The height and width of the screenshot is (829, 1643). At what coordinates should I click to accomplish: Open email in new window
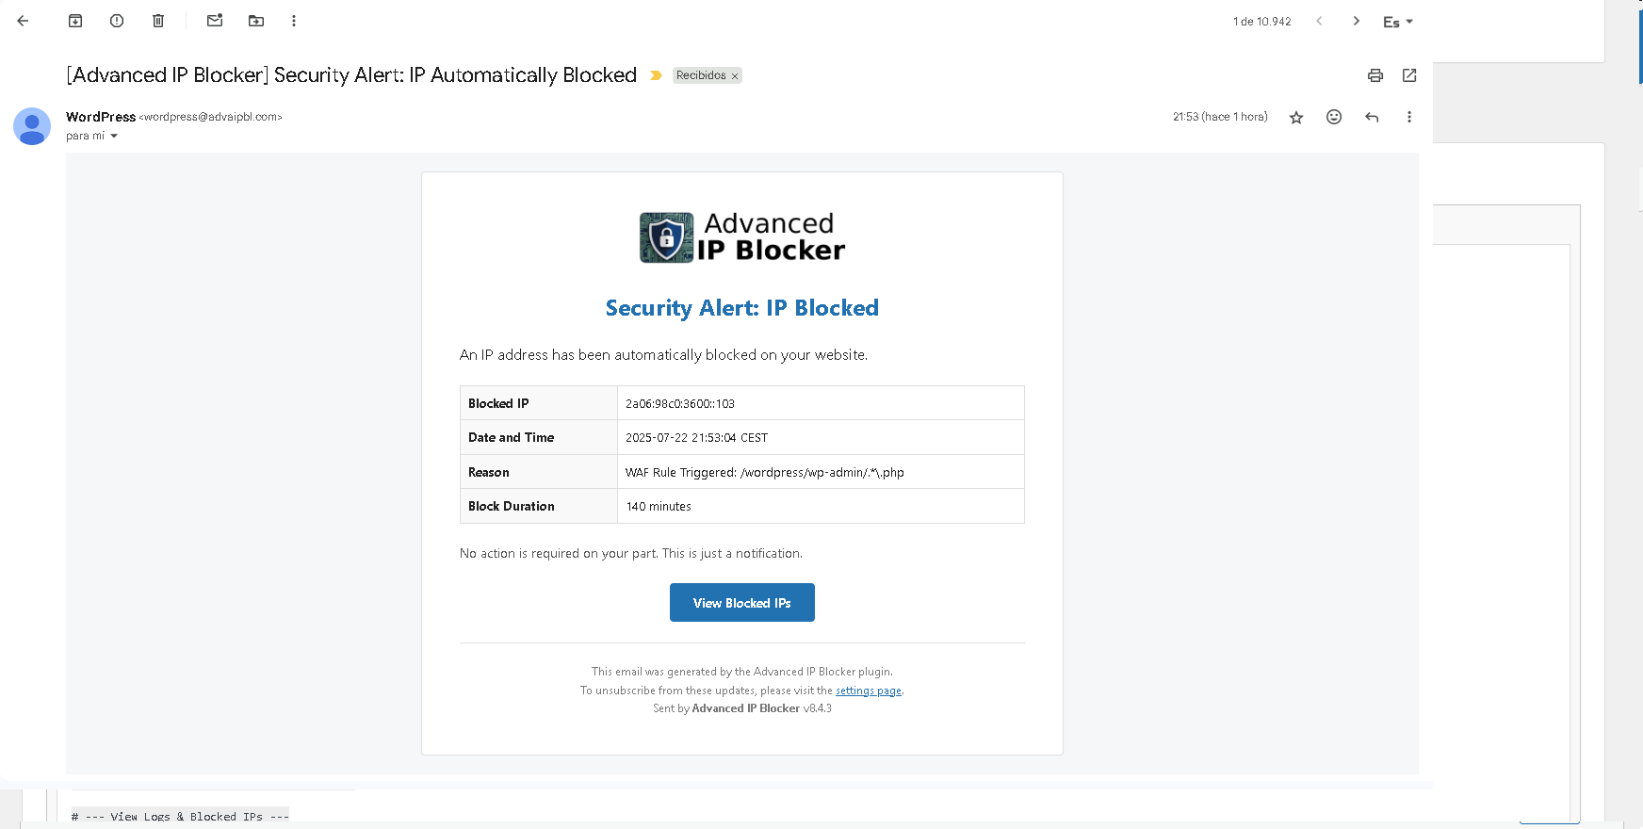click(x=1409, y=75)
